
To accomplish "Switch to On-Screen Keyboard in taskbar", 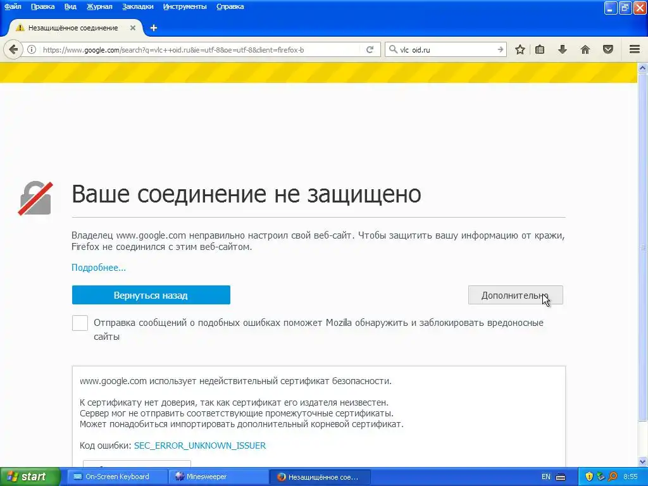I will [x=117, y=477].
